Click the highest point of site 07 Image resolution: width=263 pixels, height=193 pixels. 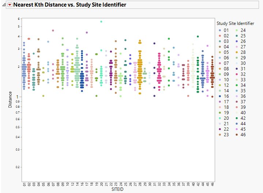pos(53,30)
